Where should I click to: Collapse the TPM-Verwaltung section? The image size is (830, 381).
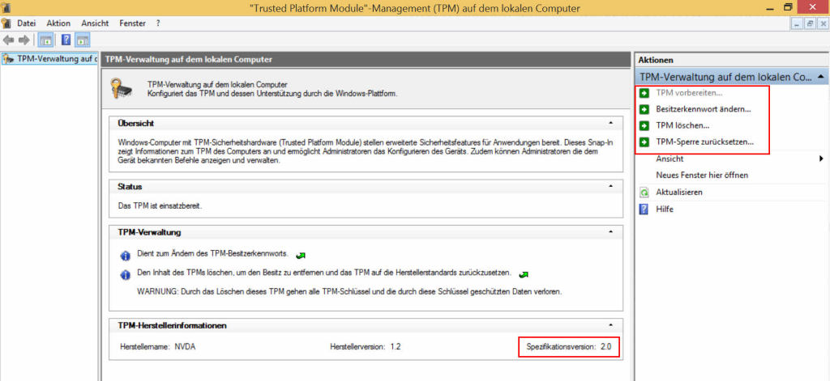click(610, 232)
